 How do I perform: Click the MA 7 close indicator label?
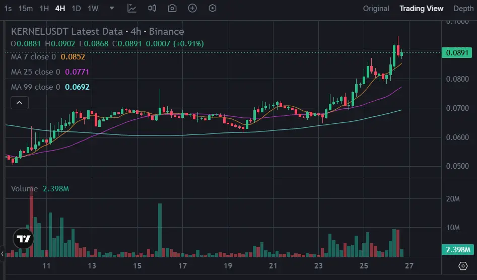click(33, 57)
